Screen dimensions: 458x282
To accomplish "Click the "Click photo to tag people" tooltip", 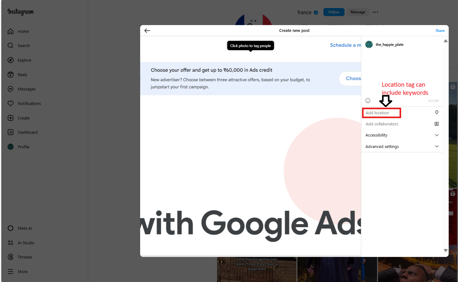I will coord(251,46).
